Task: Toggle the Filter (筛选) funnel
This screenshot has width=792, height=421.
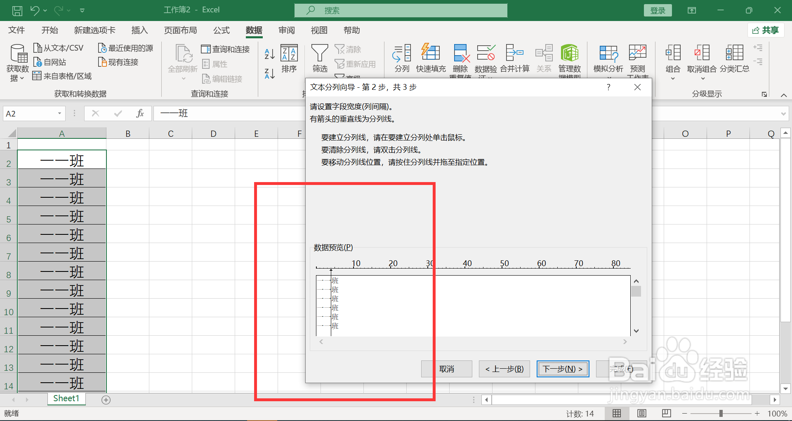Action: pos(319,59)
